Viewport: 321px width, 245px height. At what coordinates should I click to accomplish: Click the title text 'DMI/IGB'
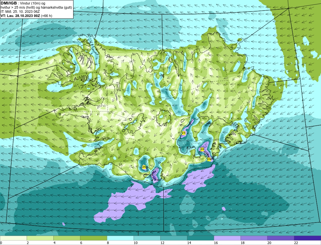(9, 3)
